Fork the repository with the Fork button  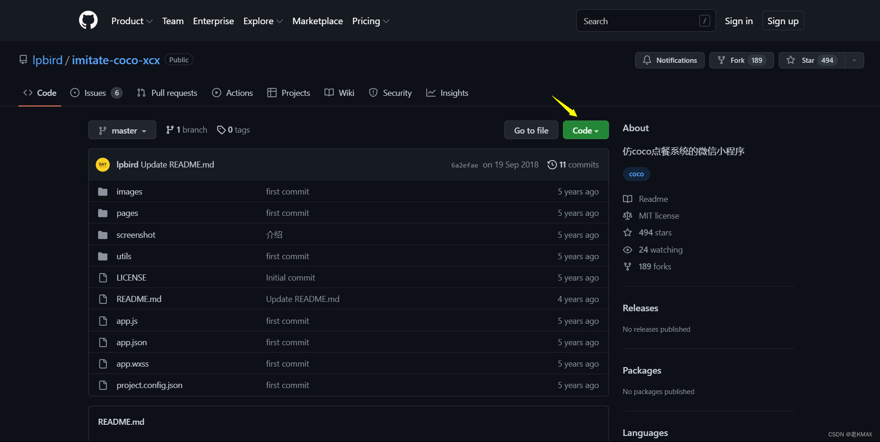[741, 60]
